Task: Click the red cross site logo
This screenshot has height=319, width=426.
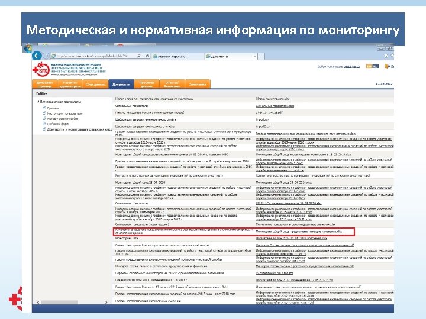Action: (x=41, y=70)
